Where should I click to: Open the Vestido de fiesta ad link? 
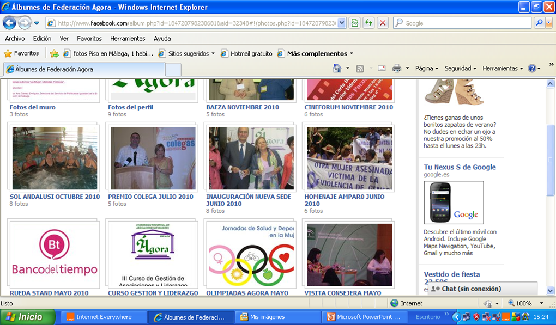click(x=452, y=274)
